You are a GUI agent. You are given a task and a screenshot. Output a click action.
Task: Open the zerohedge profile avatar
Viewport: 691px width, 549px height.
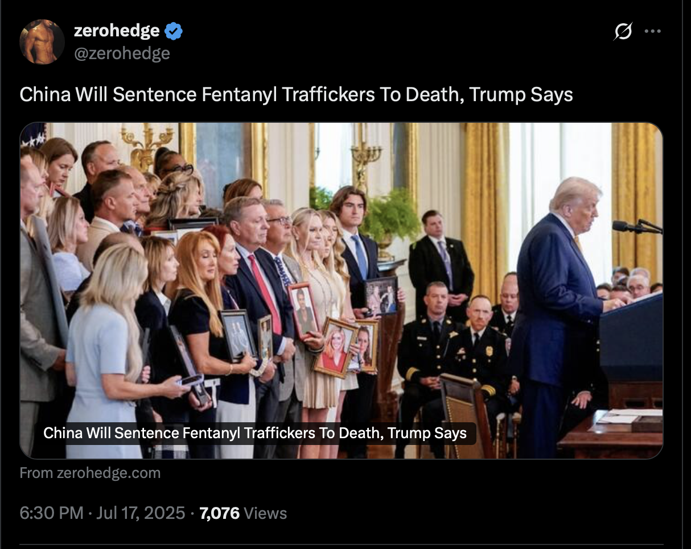tap(42, 42)
